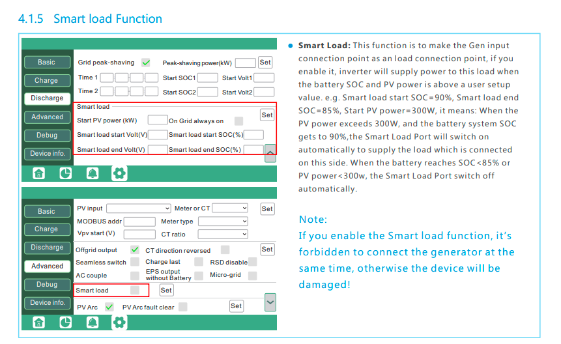Select the settings gear in Discharge panel
This screenshot has width=561, height=344.
(119, 173)
